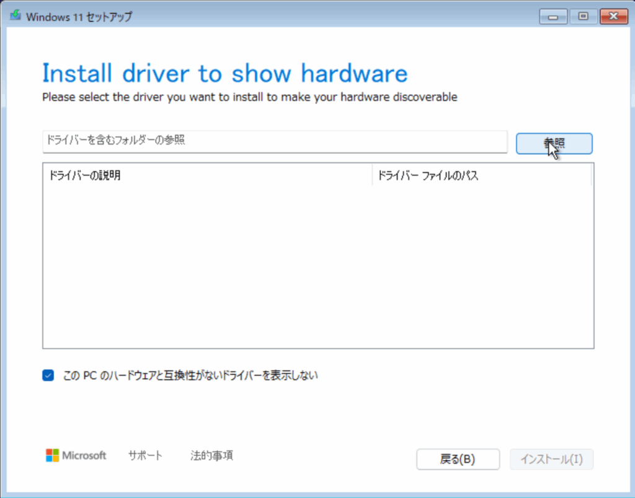The height and width of the screenshot is (498, 635).
Task: Sort by ドライバーの説明 column header
Action: point(208,175)
